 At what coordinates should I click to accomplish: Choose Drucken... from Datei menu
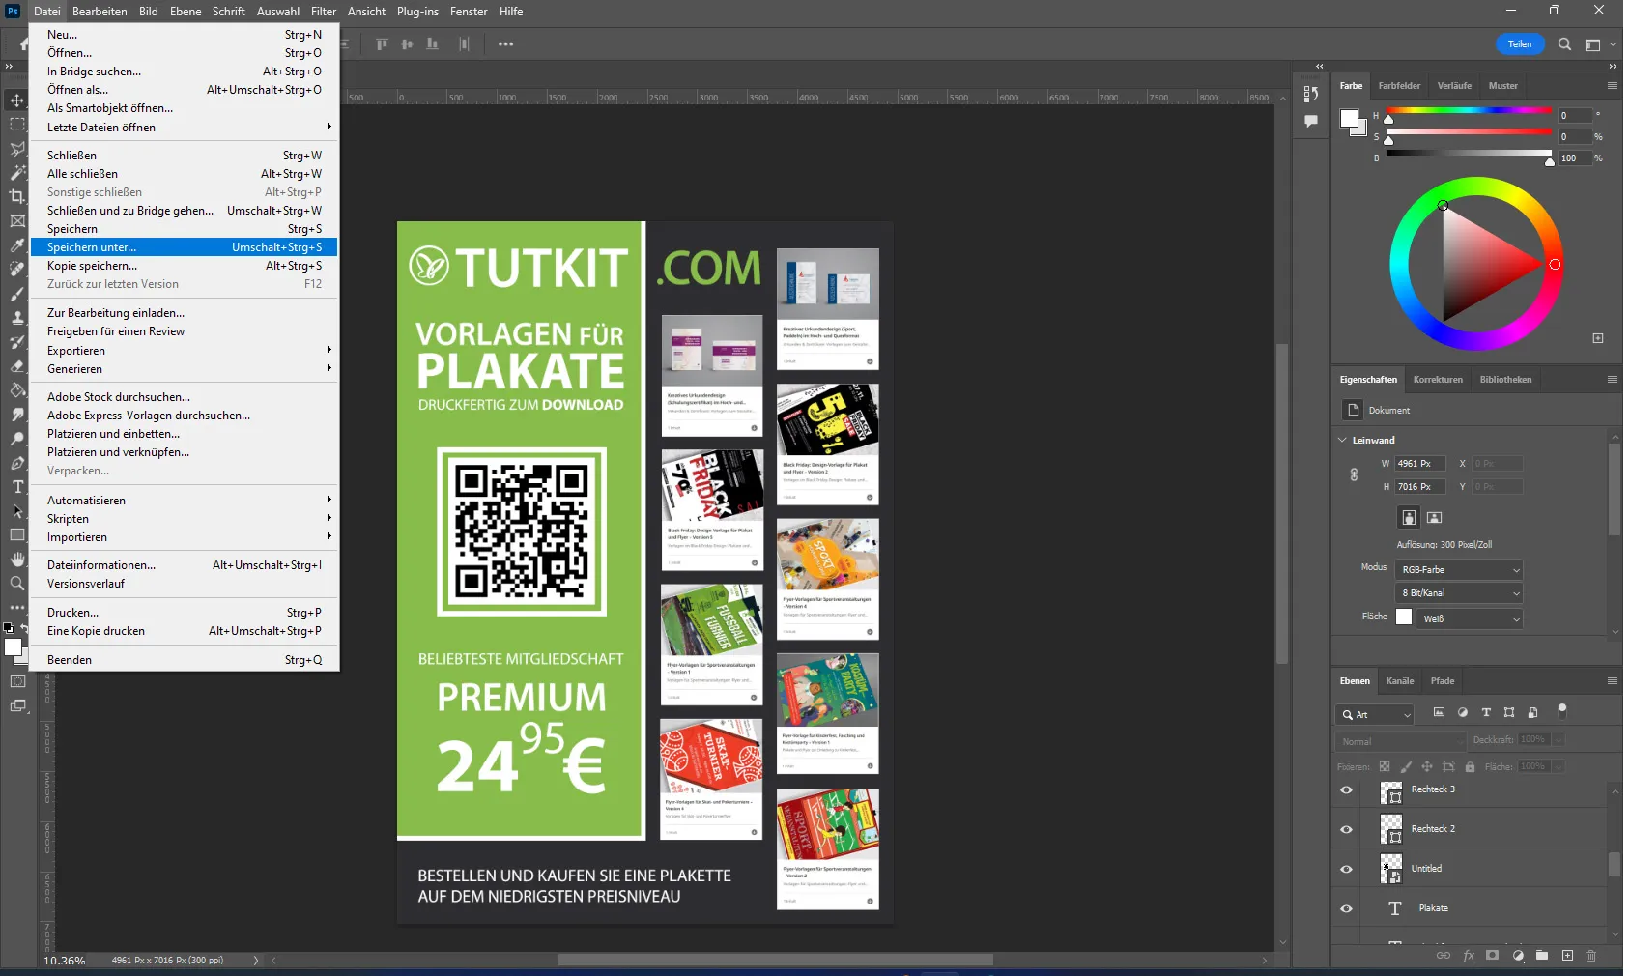tap(185, 613)
